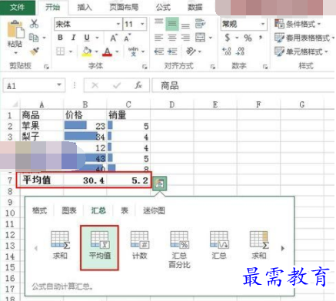Viewport: 336px width, 301px height.
Task: Switch to the 数据 tab
Action: [195, 7]
